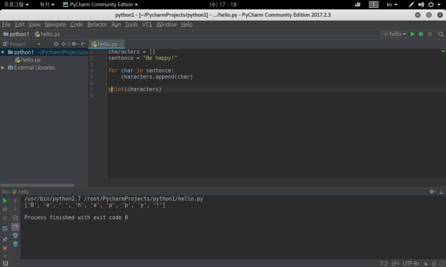Click the Project panel horizontal scrollbar
The image size is (446, 267).
(38, 185)
